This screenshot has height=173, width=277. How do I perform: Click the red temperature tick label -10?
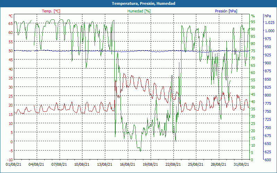click(x=9, y=160)
